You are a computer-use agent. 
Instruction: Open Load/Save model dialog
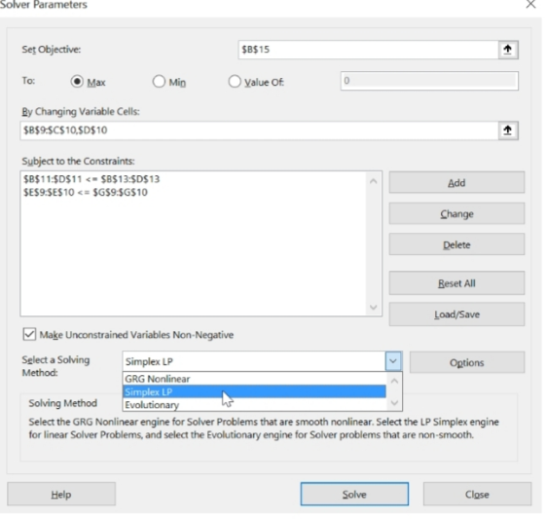coord(456,315)
